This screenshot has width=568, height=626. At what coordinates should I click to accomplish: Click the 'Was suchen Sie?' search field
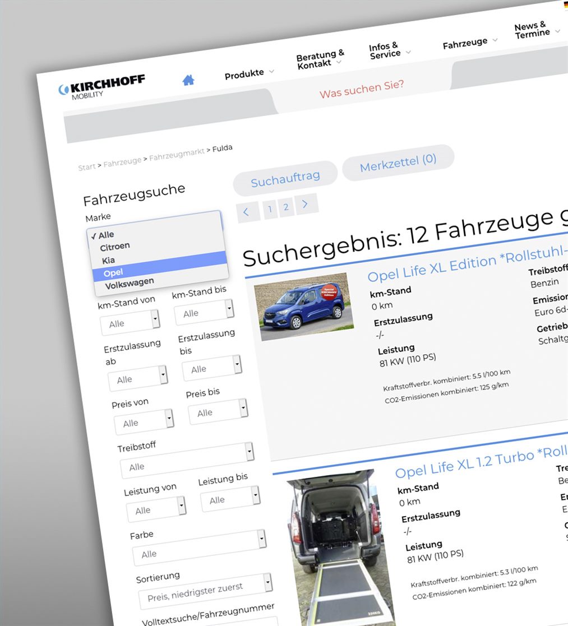(362, 89)
